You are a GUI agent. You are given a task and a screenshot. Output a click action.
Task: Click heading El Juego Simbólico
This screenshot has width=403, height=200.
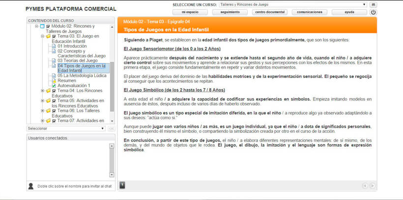174,90
